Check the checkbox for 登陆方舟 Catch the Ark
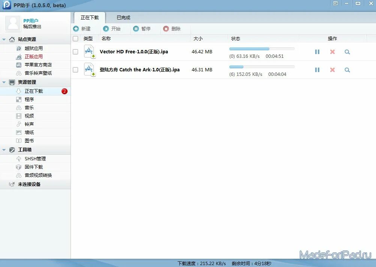376x267 pixels. coord(75,70)
